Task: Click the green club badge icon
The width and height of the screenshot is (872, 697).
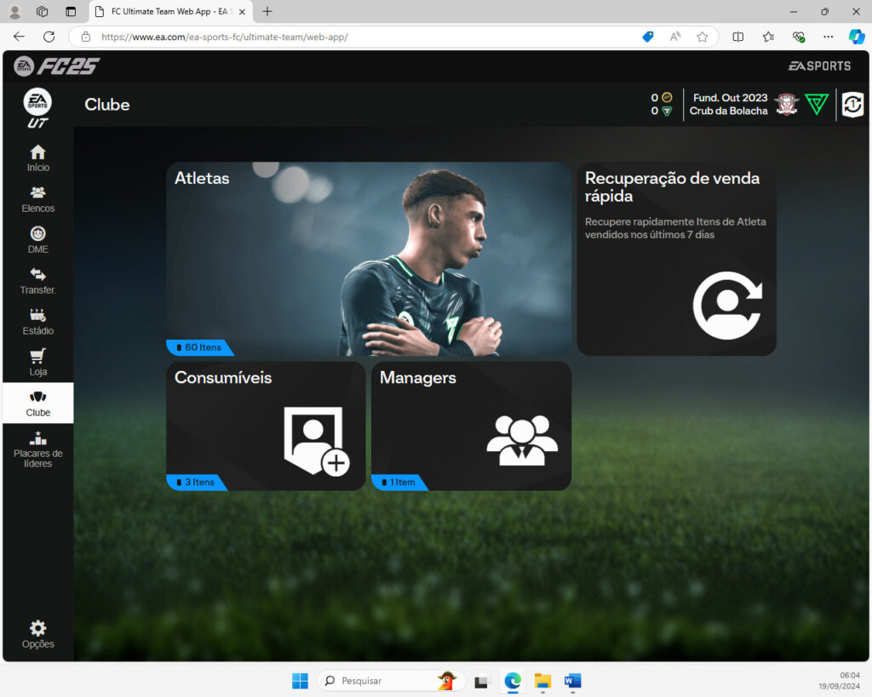Action: pos(816,105)
